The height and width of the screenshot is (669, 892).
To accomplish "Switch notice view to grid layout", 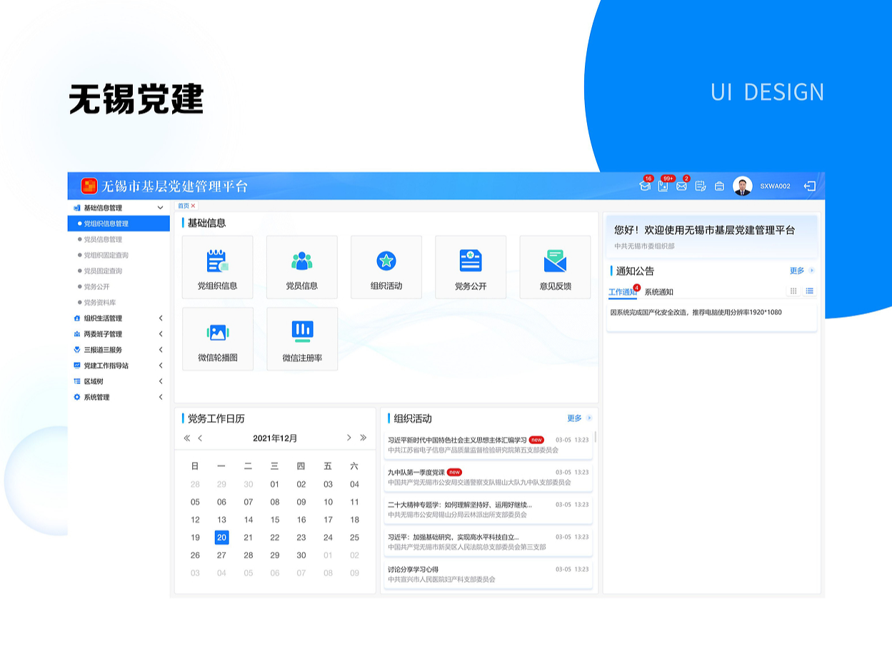I will click(793, 291).
